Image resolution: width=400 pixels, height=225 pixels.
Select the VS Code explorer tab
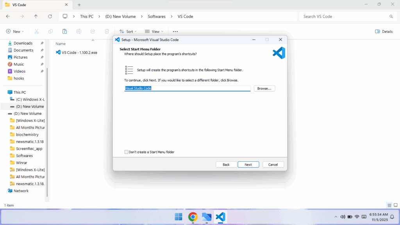35,5
